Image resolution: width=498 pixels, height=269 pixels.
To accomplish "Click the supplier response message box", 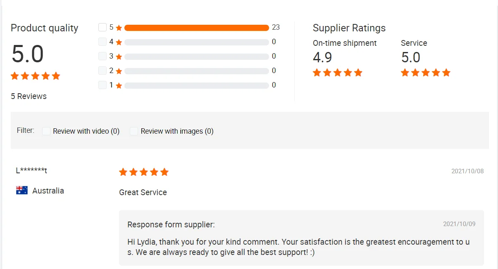I will pyautogui.click(x=301, y=238).
